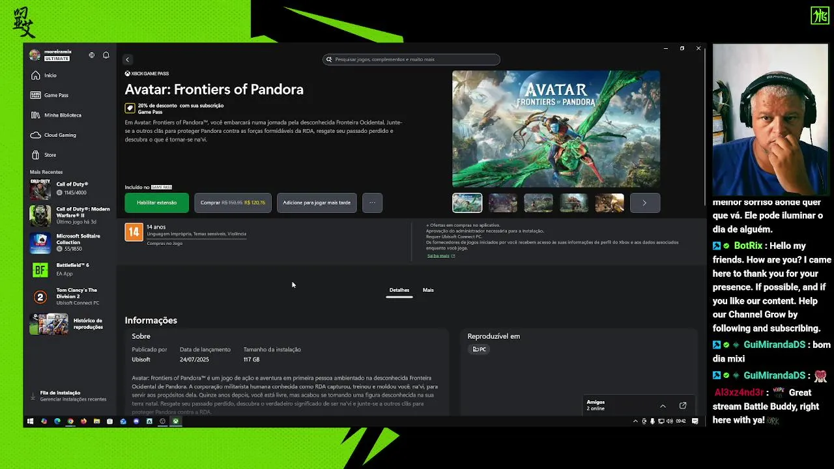Image resolution: width=834 pixels, height=469 pixels.
Task: Open Call of Duty Modern Warfare II
Action: [x=70, y=216]
